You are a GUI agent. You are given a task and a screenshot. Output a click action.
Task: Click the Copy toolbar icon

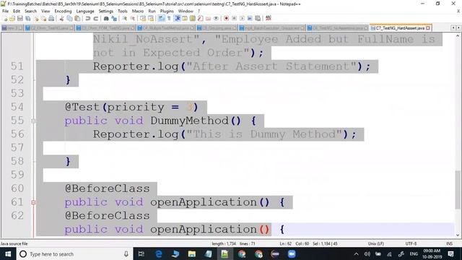pos(69,18)
